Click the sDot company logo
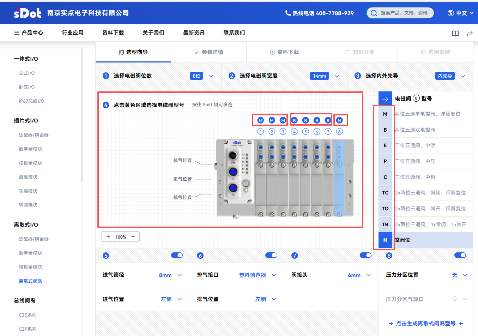478x336 pixels. tap(28, 13)
